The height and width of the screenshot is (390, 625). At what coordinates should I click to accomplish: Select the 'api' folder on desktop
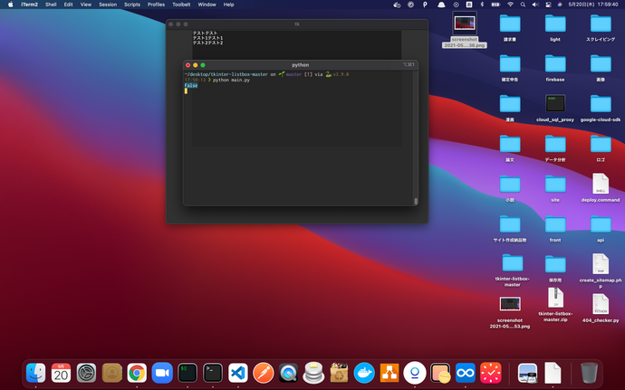[x=601, y=229]
